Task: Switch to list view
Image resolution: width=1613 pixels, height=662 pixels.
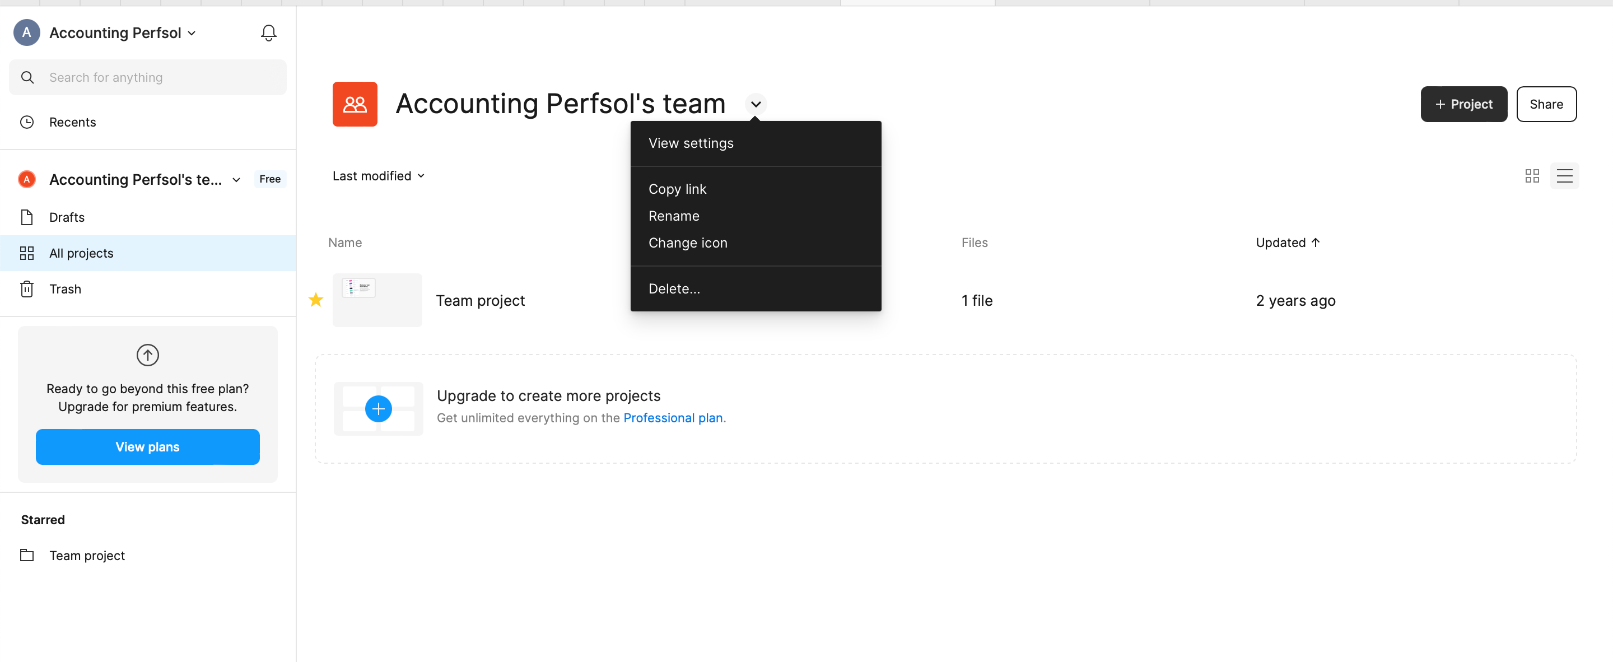Action: click(1564, 176)
